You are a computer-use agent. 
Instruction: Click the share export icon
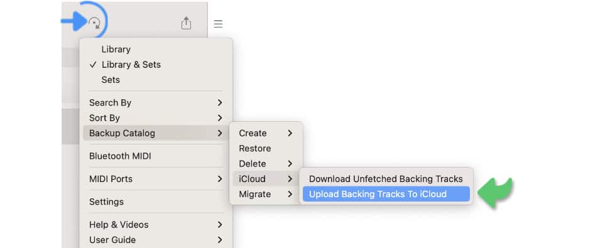[186, 23]
